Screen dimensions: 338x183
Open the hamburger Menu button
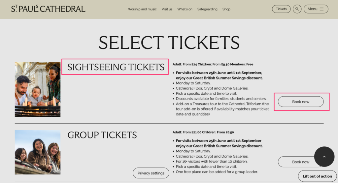pyautogui.click(x=316, y=9)
